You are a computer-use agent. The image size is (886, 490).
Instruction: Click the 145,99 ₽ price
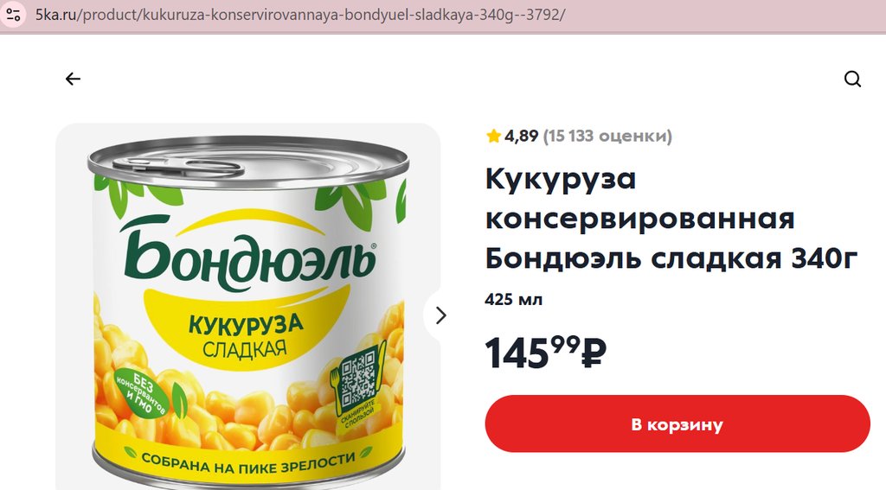(545, 353)
